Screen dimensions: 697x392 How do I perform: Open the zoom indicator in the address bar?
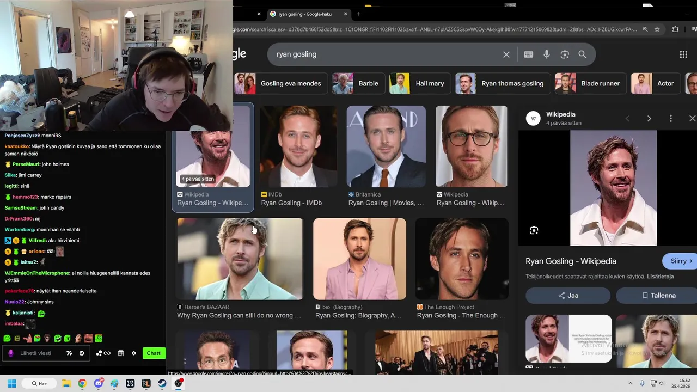(645, 29)
